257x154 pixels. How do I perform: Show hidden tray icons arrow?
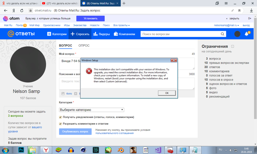tap(226, 150)
